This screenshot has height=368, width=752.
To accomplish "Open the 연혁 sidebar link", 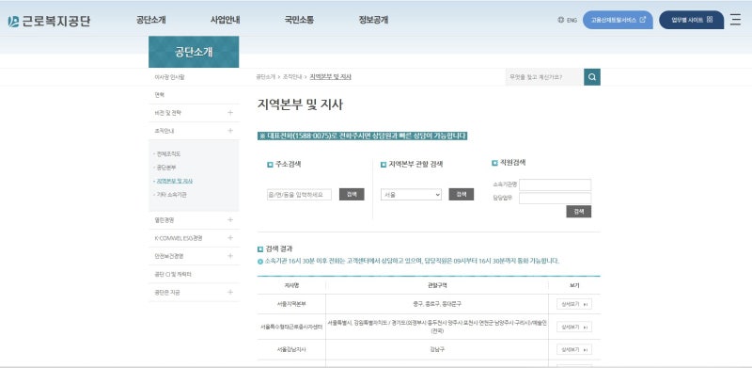I will click(x=159, y=95).
